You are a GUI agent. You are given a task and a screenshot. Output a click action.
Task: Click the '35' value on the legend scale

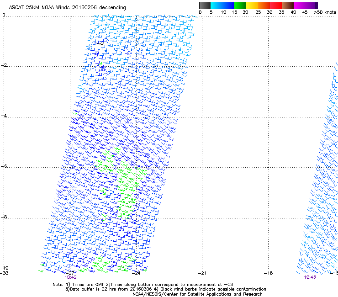click(281, 12)
